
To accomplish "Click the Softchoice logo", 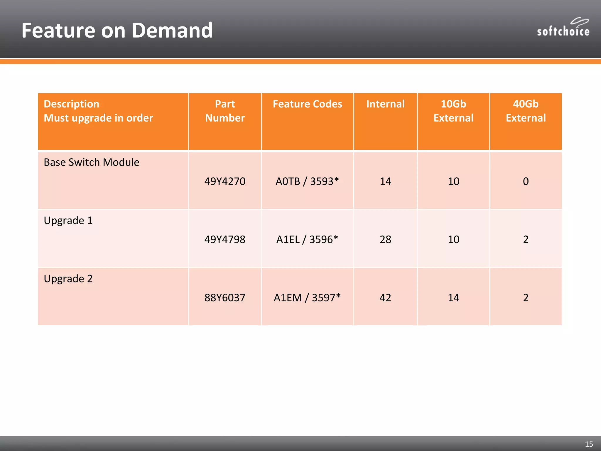I will click(563, 27).
